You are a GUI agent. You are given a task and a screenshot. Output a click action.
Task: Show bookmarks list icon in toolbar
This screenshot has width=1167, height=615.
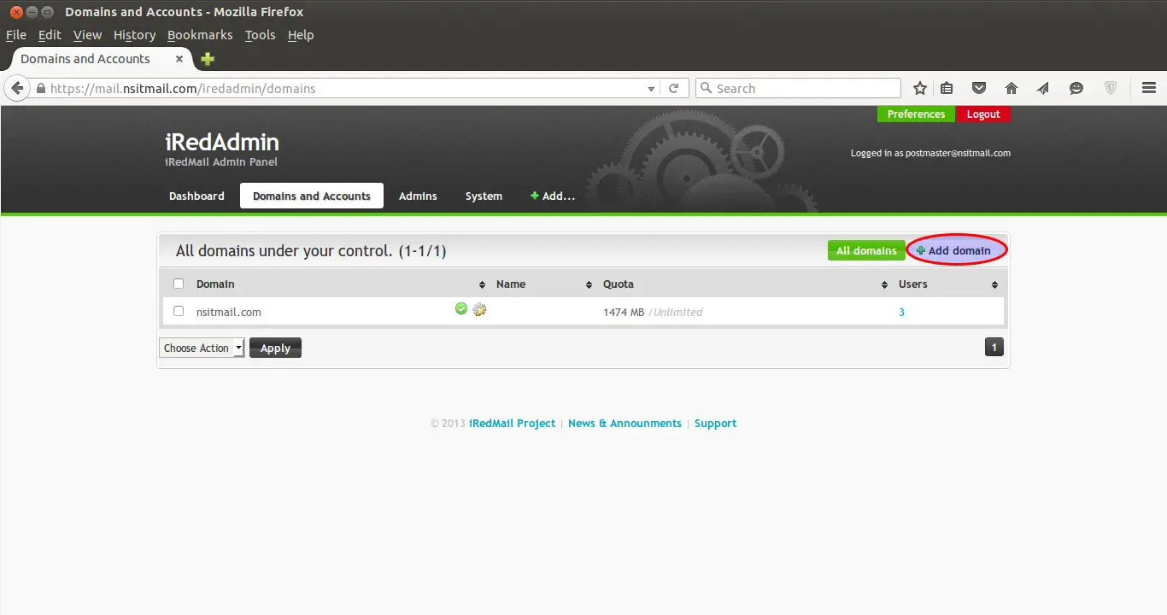coord(947,88)
